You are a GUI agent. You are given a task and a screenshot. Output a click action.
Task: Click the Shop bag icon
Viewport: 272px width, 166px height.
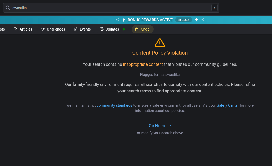point(137,29)
